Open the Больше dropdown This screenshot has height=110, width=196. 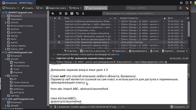(182, 51)
